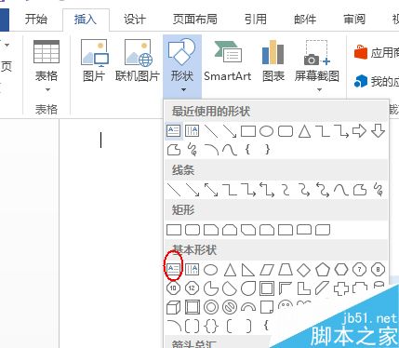Screen dimensions: 399x348
Task: Select double-headed arrow under 线条
Action: coord(211,190)
